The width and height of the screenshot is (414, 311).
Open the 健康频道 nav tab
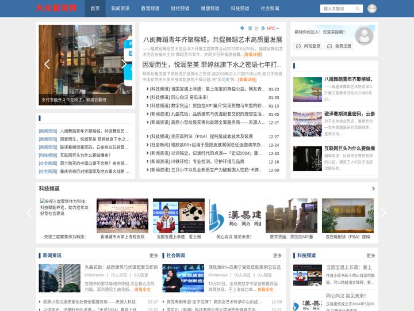pos(210,9)
